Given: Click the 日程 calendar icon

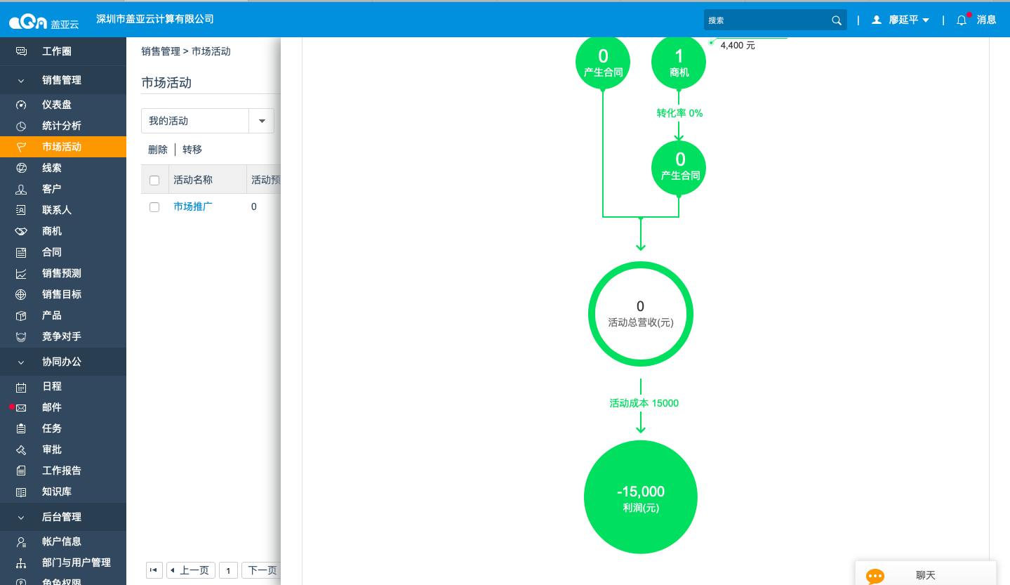Looking at the screenshot, I should click(x=21, y=386).
